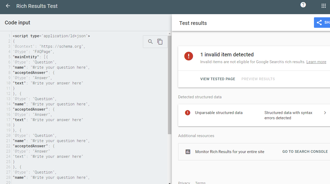This screenshot has width=330, height=184.
Task: Copy the code with the copy icon
Action: click(160, 42)
